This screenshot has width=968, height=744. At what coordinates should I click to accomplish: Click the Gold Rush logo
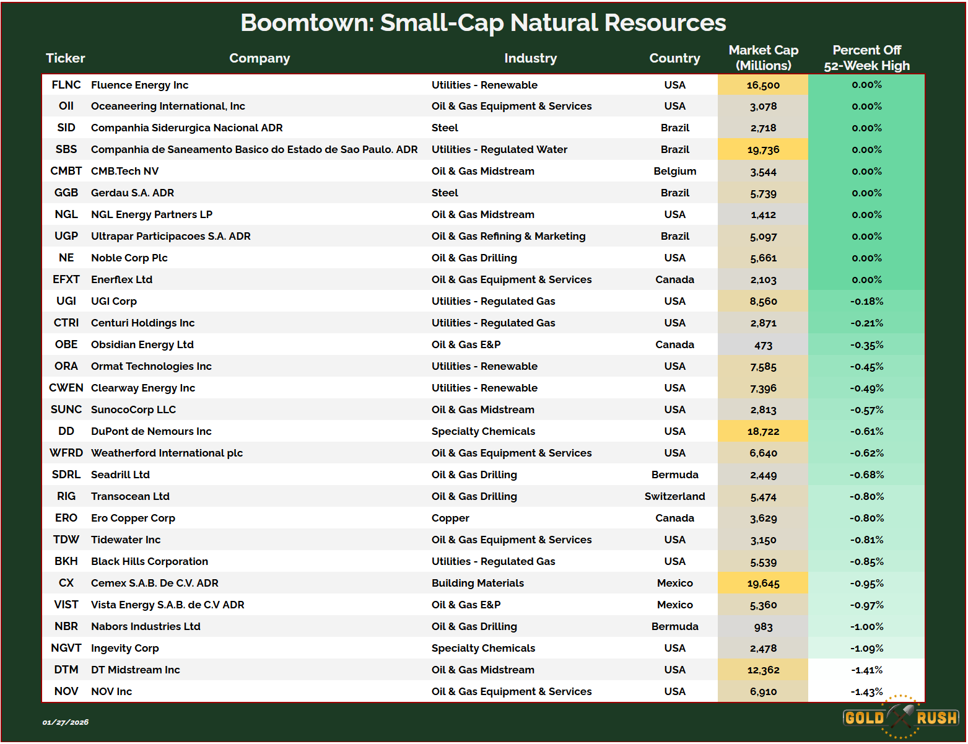tap(900, 717)
